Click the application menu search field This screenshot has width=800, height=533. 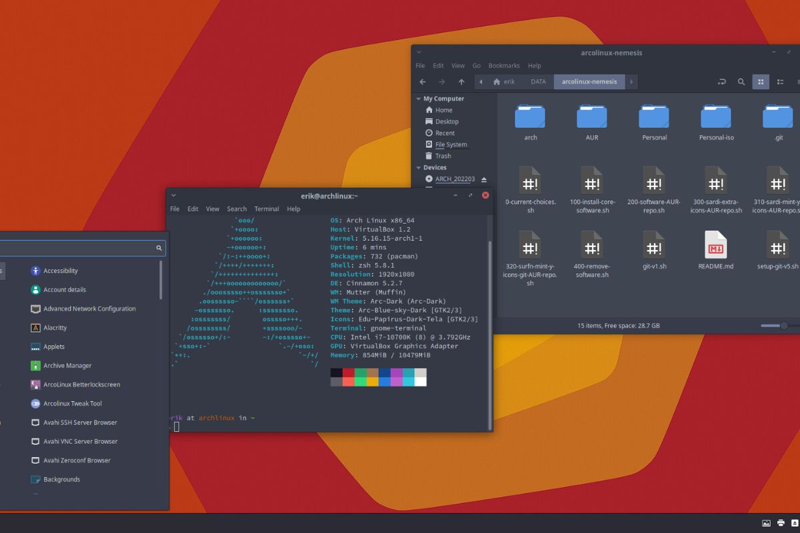point(81,248)
